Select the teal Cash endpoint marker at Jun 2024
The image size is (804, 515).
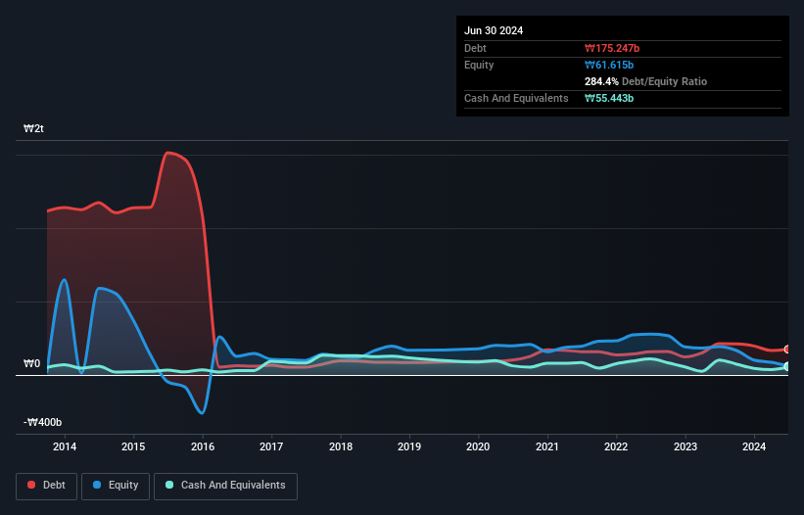pyautogui.click(x=787, y=367)
